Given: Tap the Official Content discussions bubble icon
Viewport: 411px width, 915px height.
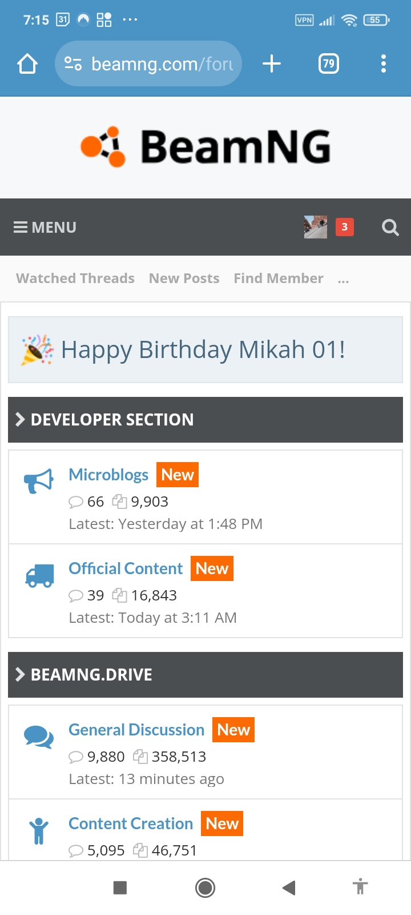Looking at the screenshot, I should [x=76, y=596].
